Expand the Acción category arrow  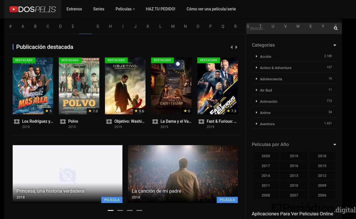256,56
